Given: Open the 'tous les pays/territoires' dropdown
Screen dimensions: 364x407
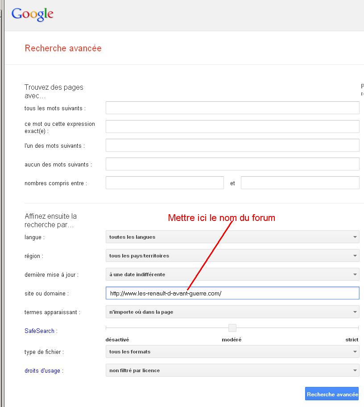Looking at the screenshot, I should tap(232, 255).
